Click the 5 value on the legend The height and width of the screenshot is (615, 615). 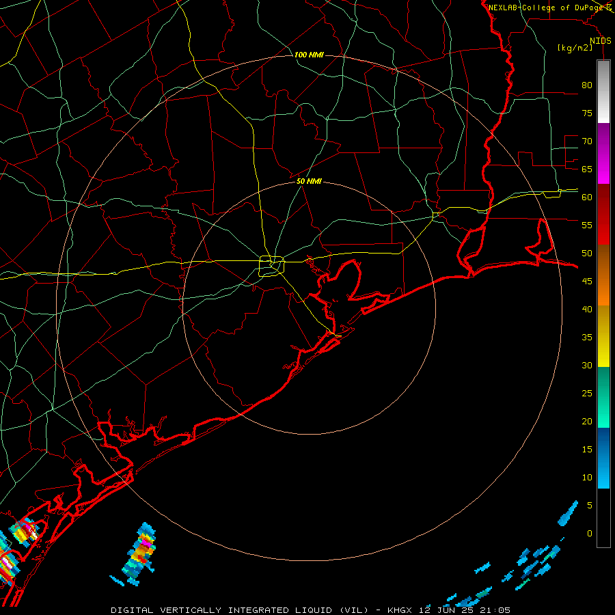pyautogui.click(x=590, y=506)
